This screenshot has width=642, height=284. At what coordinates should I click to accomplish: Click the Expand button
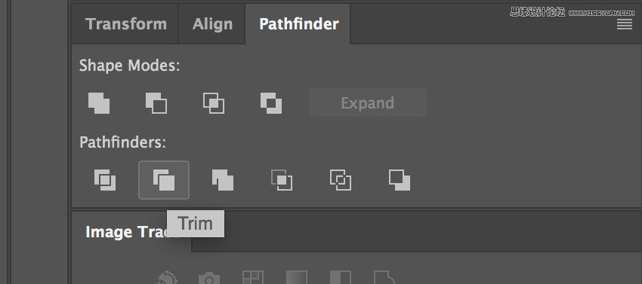[368, 103]
